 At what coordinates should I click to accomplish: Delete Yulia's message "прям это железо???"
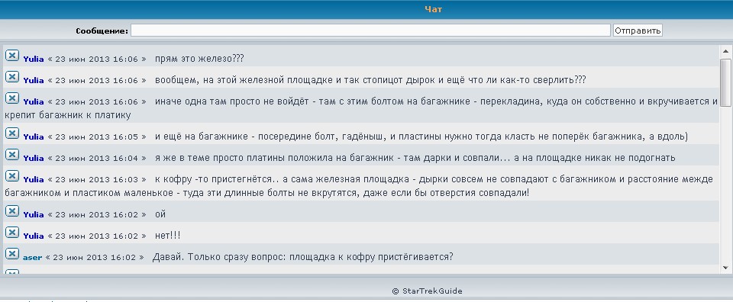coord(12,56)
